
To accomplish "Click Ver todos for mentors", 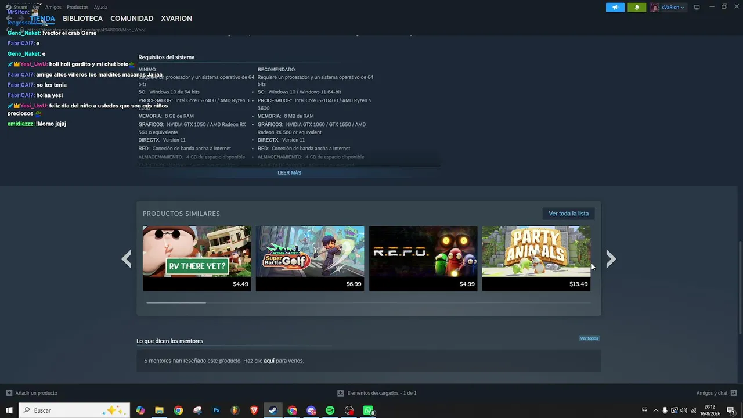I will (x=589, y=338).
